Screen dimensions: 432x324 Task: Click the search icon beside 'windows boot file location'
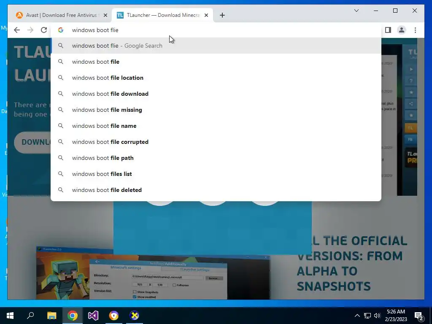[61, 78]
